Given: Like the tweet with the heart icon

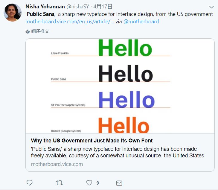Looking at the screenshot, I should point(89,183).
